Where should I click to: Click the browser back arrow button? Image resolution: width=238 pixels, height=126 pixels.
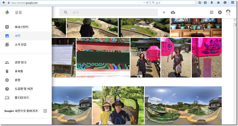click(x=3, y=2)
